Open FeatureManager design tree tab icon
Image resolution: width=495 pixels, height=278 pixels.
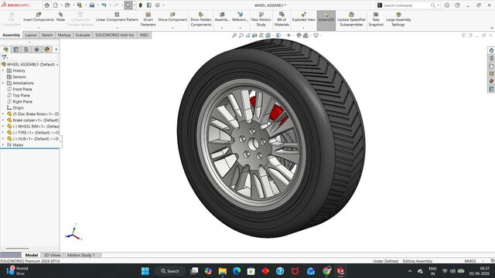coord(5,49)
